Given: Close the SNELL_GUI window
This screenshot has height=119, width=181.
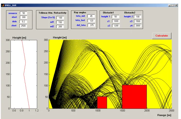Looking at the screenshot, I should tap(176, 5).
